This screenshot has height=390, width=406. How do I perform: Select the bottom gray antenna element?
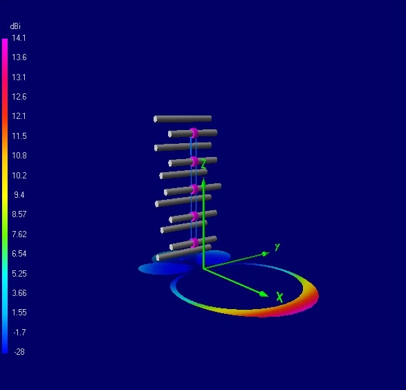tap(183, 253)
